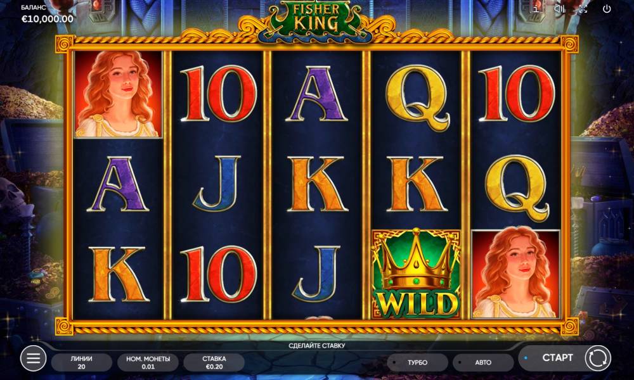Click the woman symbol on the fifth reel
This screenshot has width=634, height=380.
[x=515, y=274]
